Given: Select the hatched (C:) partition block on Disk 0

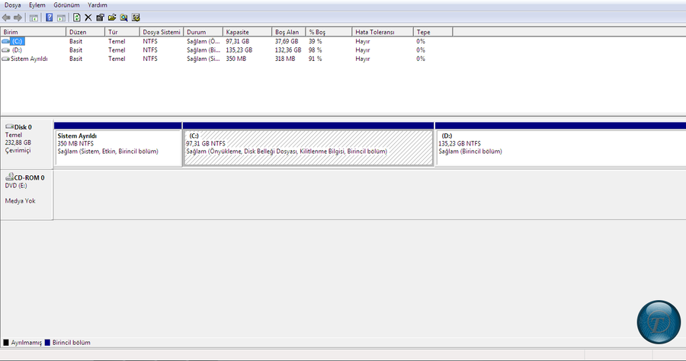Looking at the screenshot, I should click(x=309, y=144).
